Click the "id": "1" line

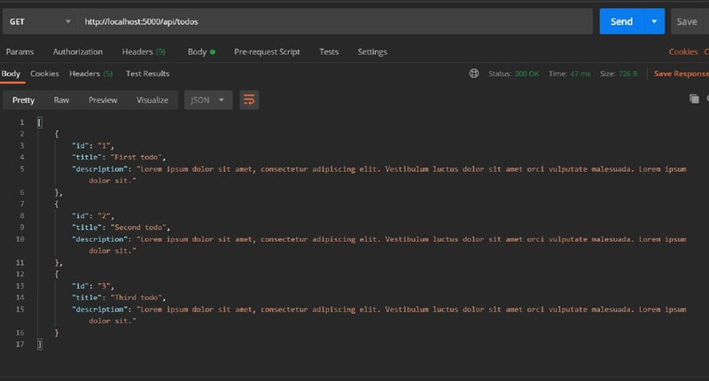(93, 145)
